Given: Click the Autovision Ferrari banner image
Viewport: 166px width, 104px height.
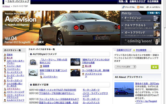Looking at the screenshot, I should (x=61, y=28).
